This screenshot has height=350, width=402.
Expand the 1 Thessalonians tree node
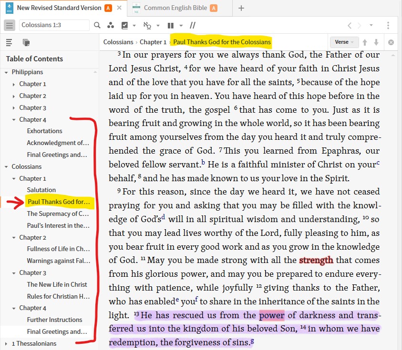point(6,343)
